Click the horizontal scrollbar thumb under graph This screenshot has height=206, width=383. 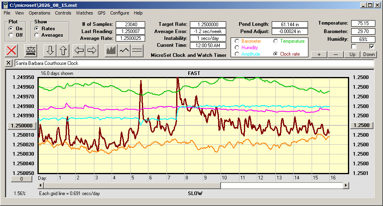coord(132,185)
